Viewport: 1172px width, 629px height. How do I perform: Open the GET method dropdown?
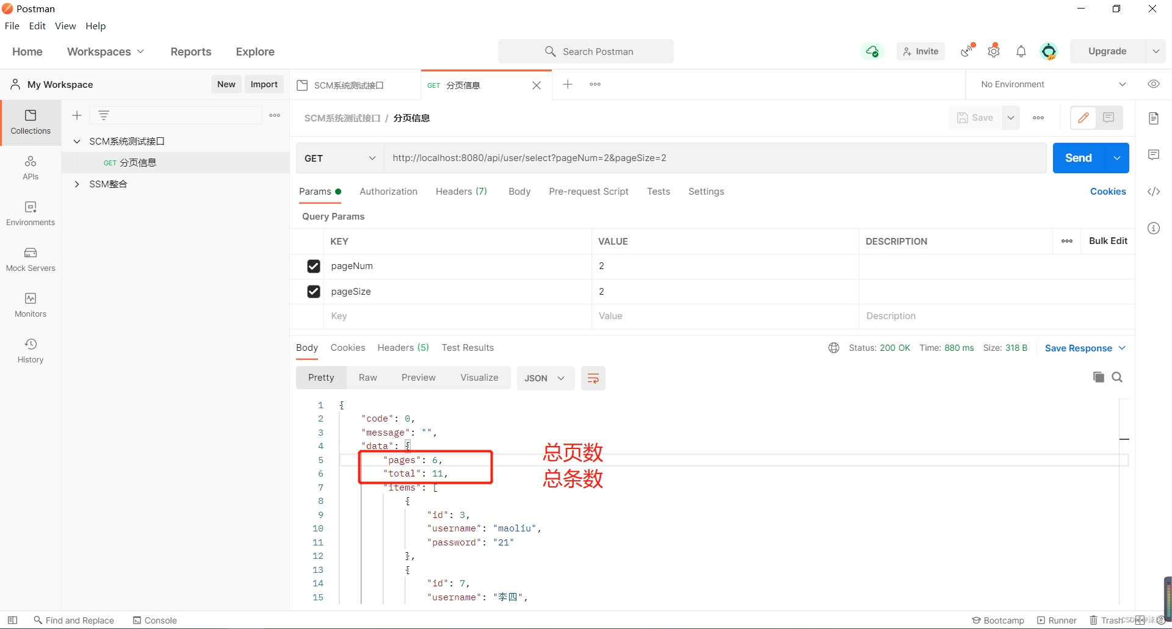339,158
